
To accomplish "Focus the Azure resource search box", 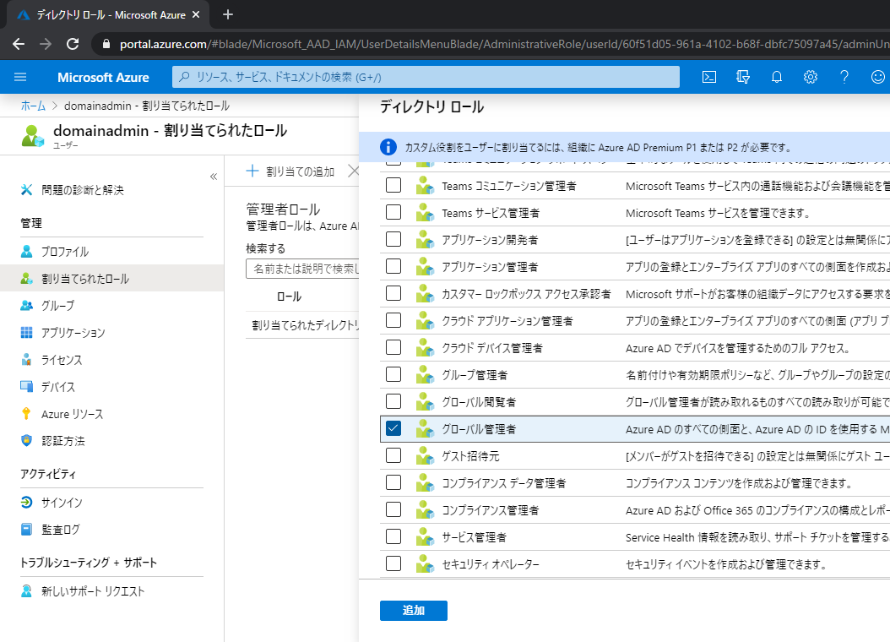I will (x=426, y=77).
